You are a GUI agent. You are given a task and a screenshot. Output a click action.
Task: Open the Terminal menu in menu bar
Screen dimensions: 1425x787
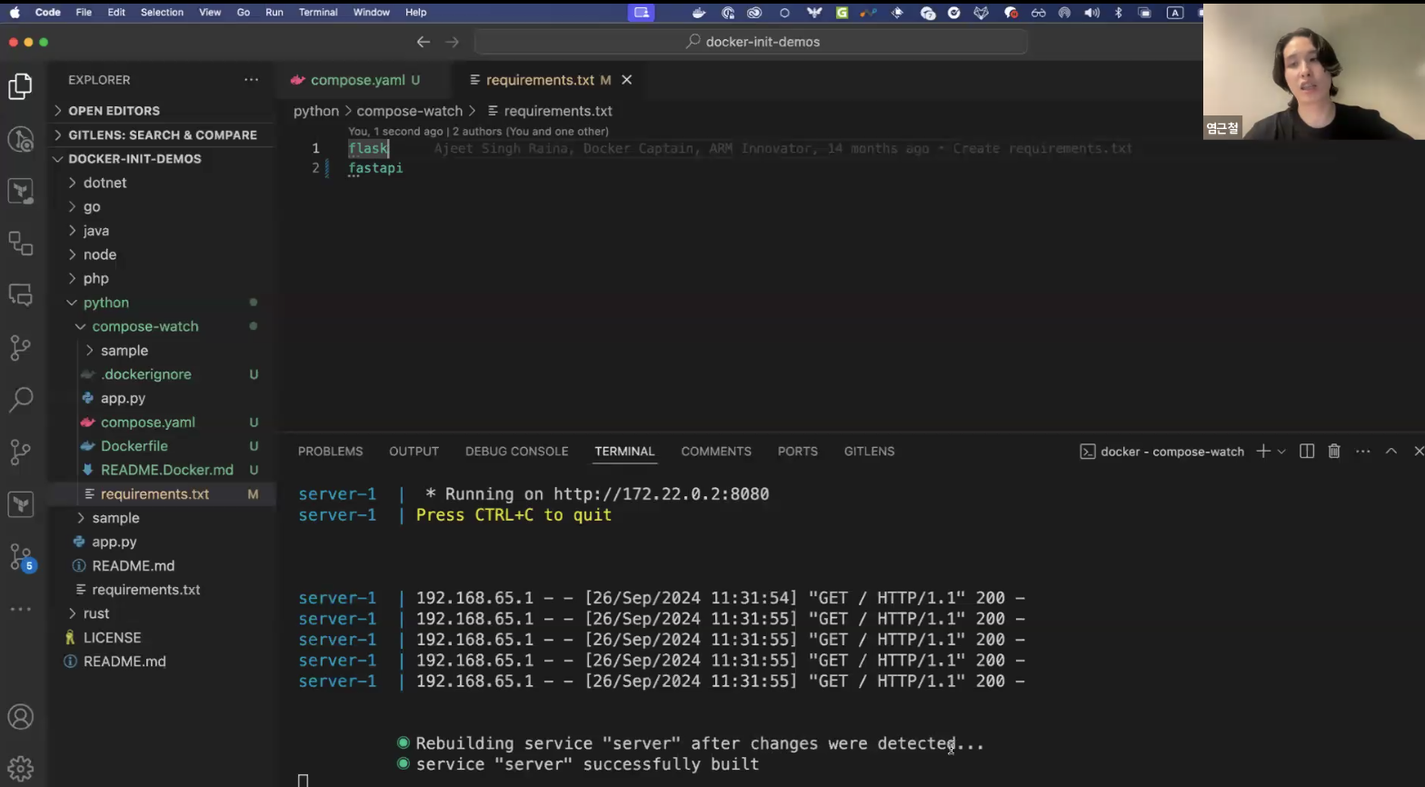point(317,13)
